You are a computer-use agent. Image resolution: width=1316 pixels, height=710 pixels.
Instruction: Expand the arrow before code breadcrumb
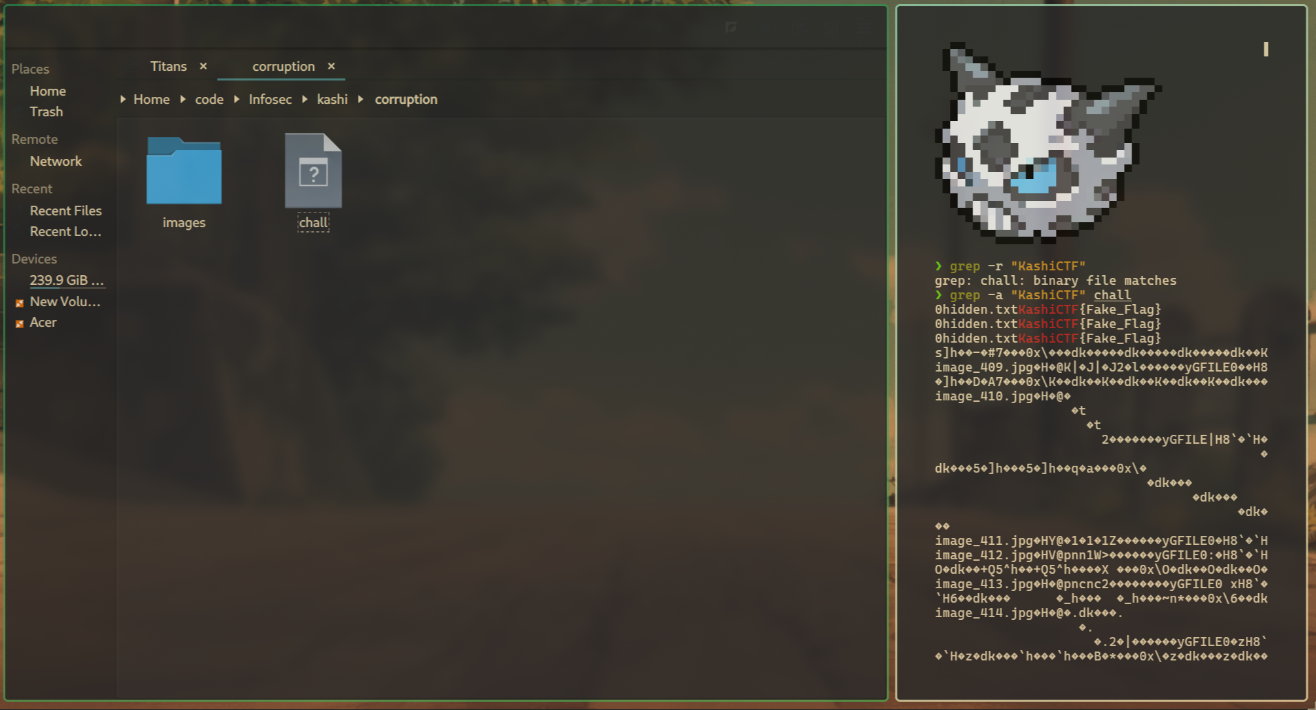[x=183, y=99]
